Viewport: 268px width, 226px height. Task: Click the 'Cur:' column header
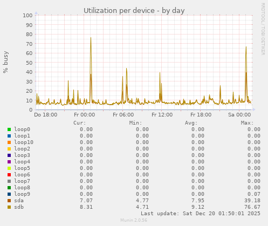pos(80,123)
